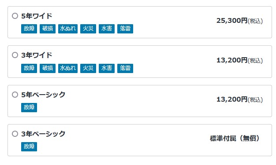Choose the 3年ベーシック radio option
The image size is (276, 165).
click(15, 134)
